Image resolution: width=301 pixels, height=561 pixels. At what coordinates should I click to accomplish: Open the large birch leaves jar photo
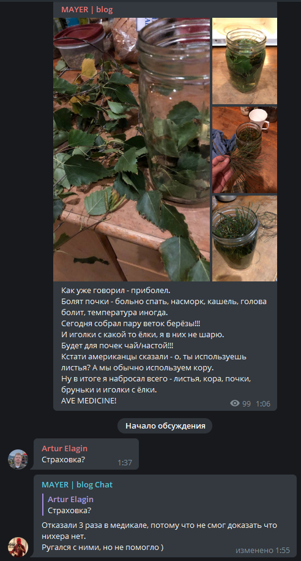pyautogui.click(x=132, y=150)
